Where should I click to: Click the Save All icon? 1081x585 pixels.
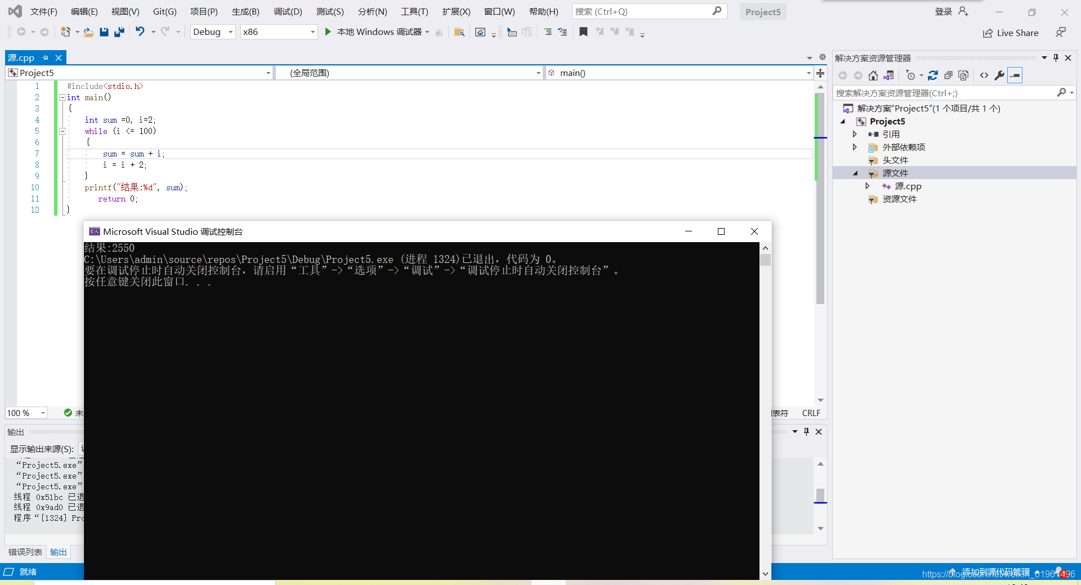tap(119, 32)
